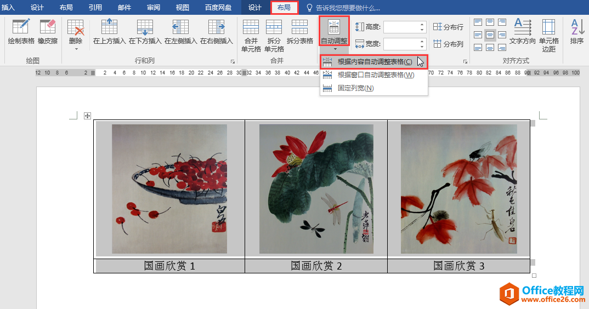Click Merge Cells (合并单元格)
Viewport: 589px width, 309px height.
click(251, 36)
